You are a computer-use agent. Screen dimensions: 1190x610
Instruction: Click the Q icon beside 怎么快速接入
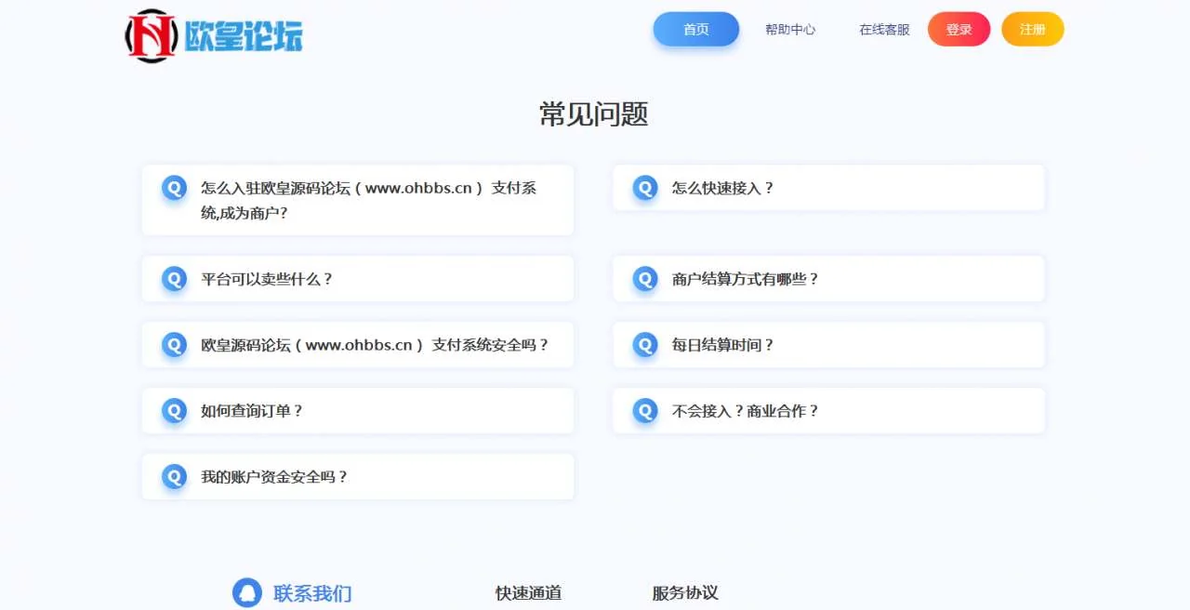point(645,188)
